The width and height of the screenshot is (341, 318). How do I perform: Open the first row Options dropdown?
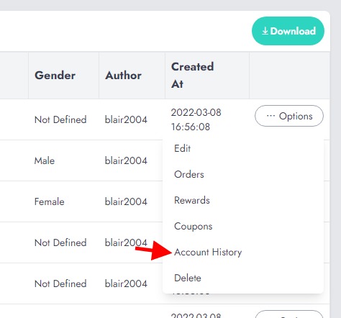coord(289,116)
